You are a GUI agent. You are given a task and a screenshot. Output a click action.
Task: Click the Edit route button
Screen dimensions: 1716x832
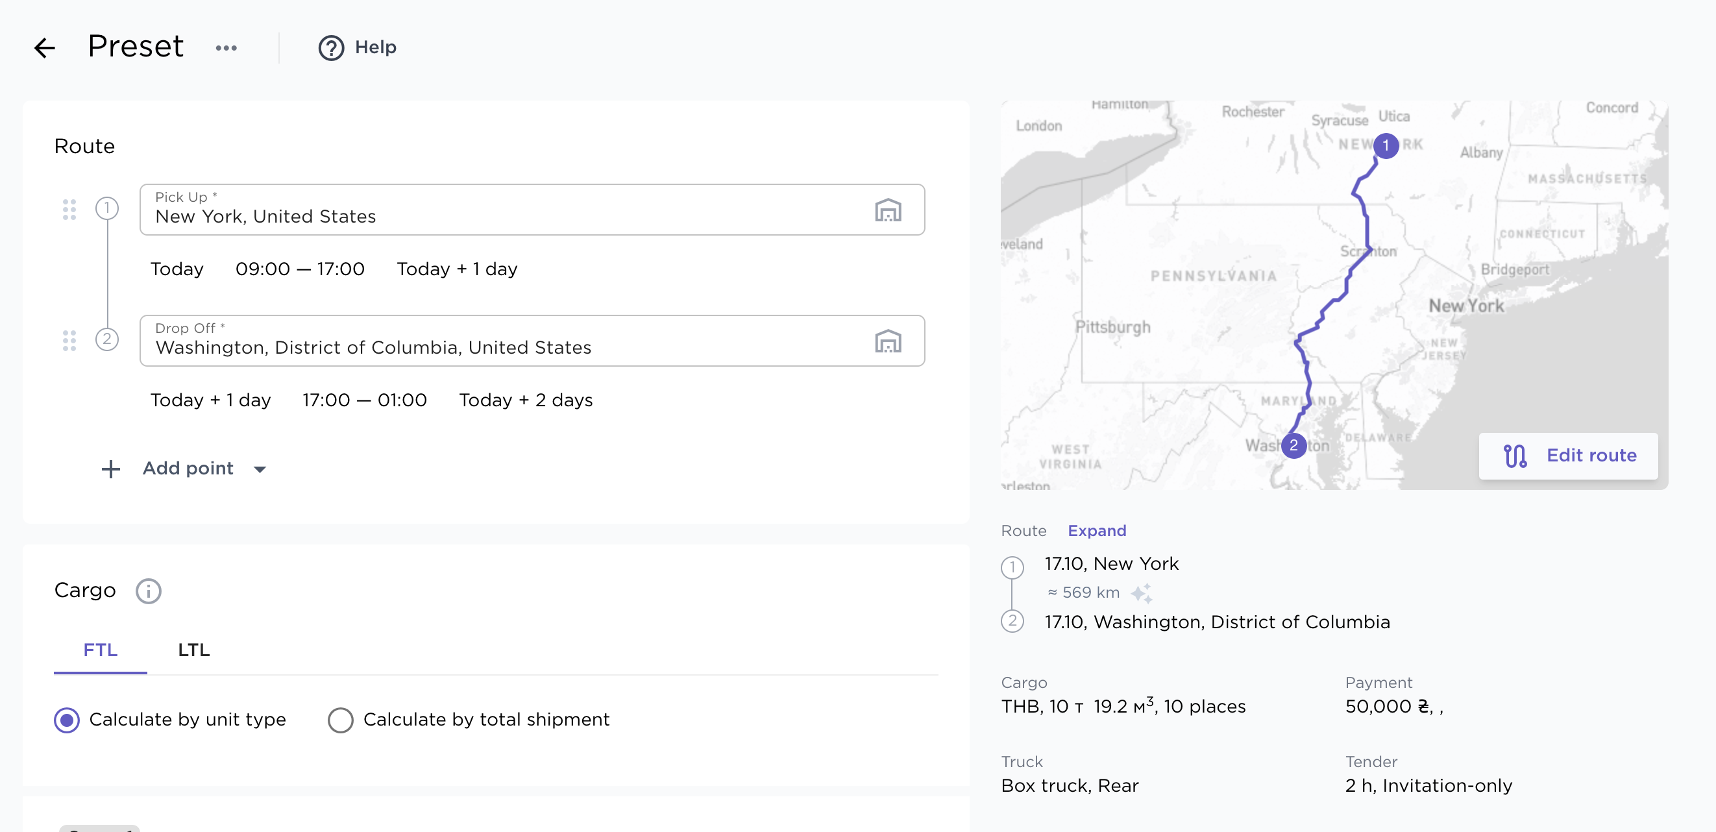coord(1568,456)
